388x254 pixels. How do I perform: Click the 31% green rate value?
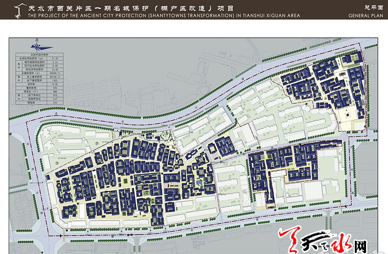(x=55, y=103)
